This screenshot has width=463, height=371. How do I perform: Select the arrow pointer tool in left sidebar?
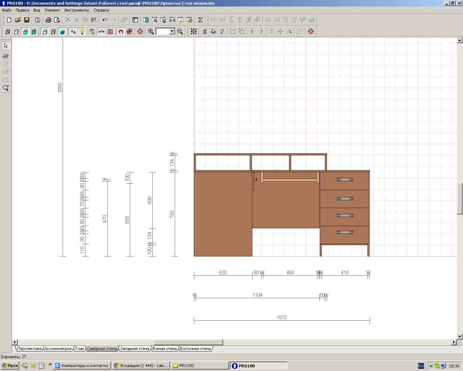[x=6, y=45]
